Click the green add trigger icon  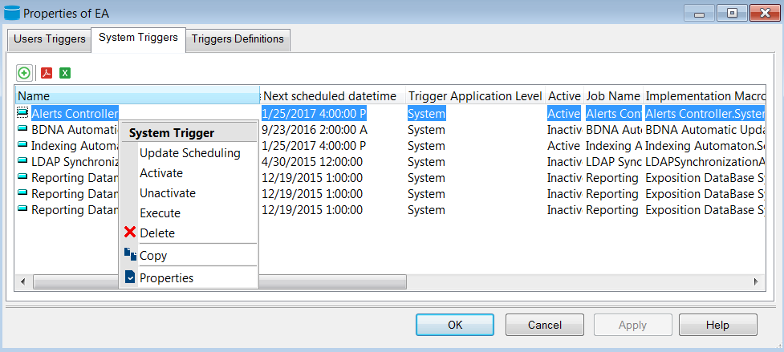pyautogui.click(x=24, y=73)
